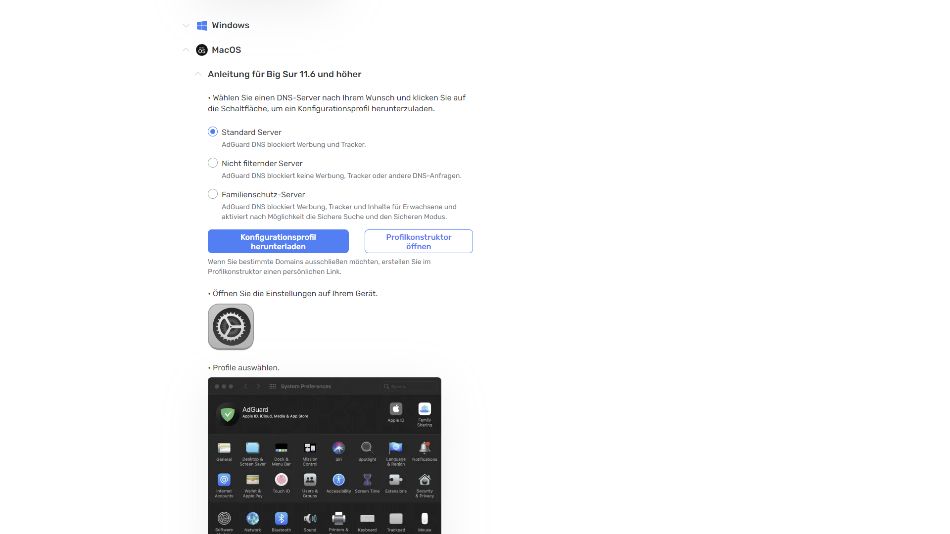Collapse the MacOS section chevron
This screenshot has height=534, width=950.
(x=186, y=50)
